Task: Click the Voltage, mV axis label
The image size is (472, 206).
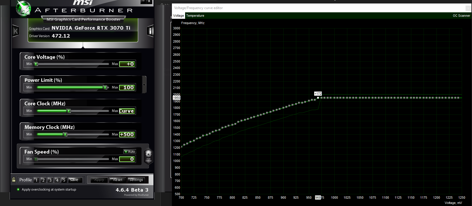Action: point(453,203)
